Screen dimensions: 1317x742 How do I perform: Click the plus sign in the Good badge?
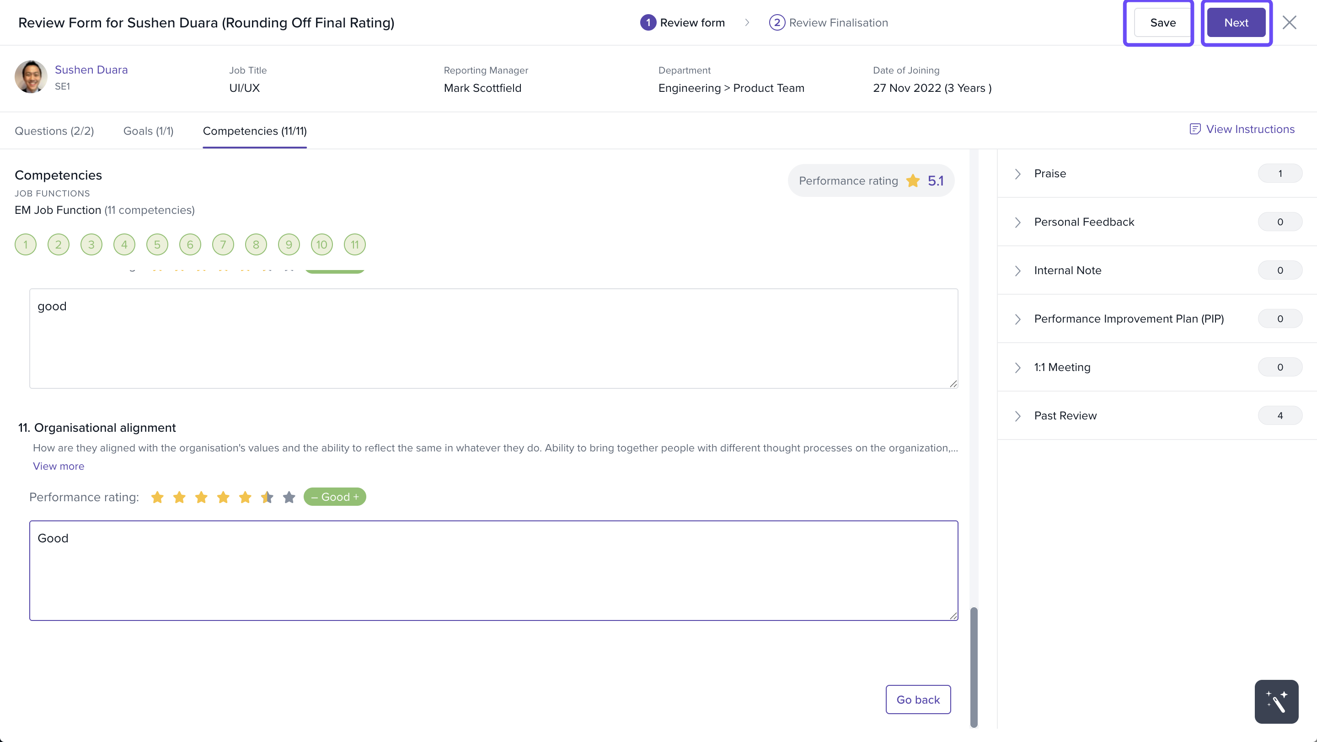(356, 497)
